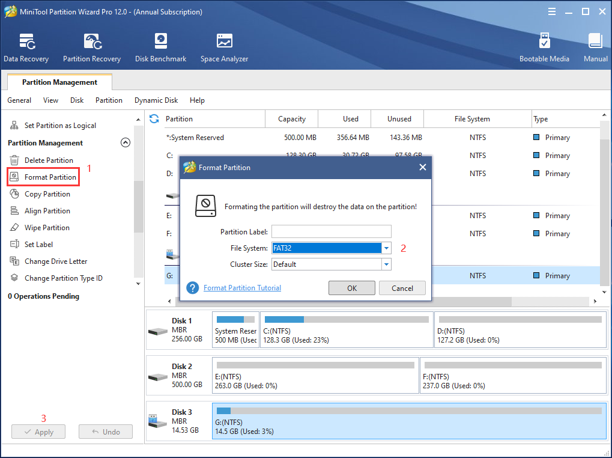Click Change Partition Type ID
The width and height of the screenshot is (612, 458).
pos(56,278)
